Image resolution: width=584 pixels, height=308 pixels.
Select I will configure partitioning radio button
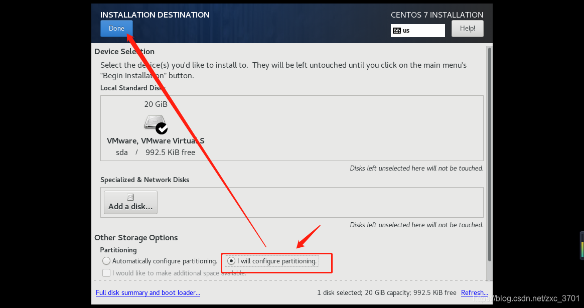point(231,261)
